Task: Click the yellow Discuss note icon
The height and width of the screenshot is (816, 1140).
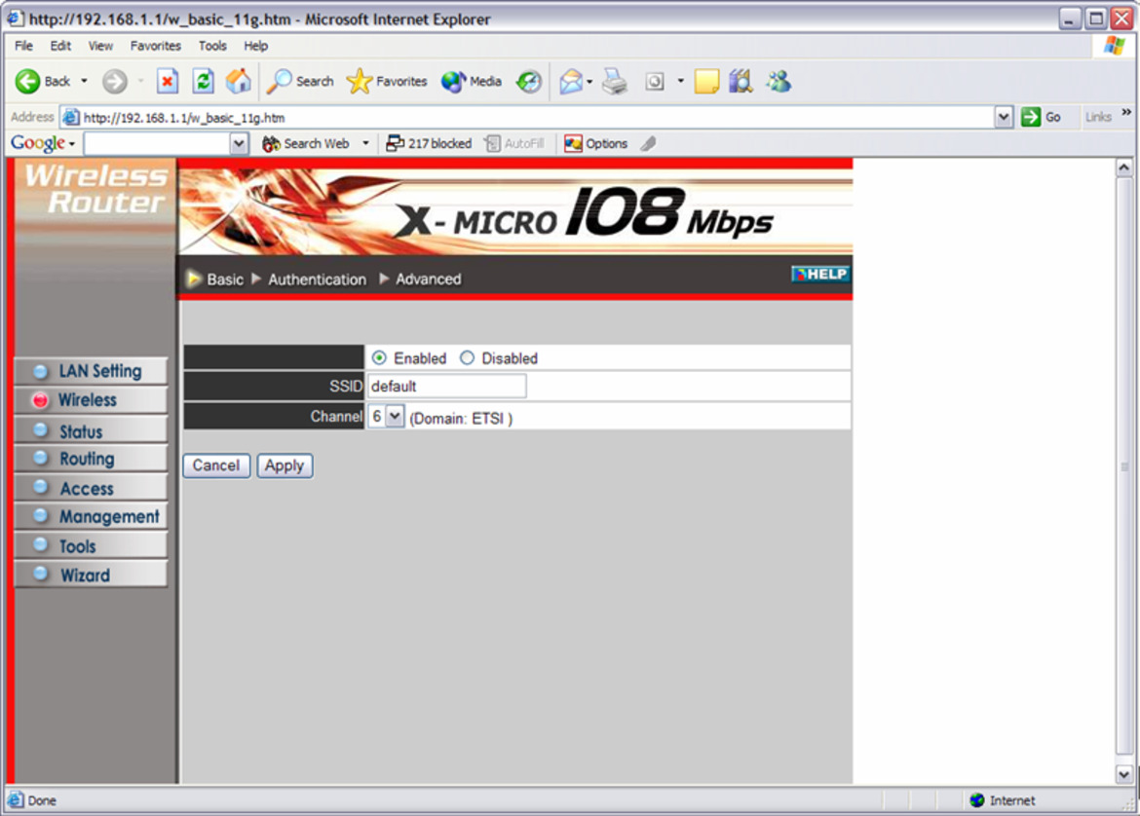Action: pyautogui.click(x=706, y=82)
